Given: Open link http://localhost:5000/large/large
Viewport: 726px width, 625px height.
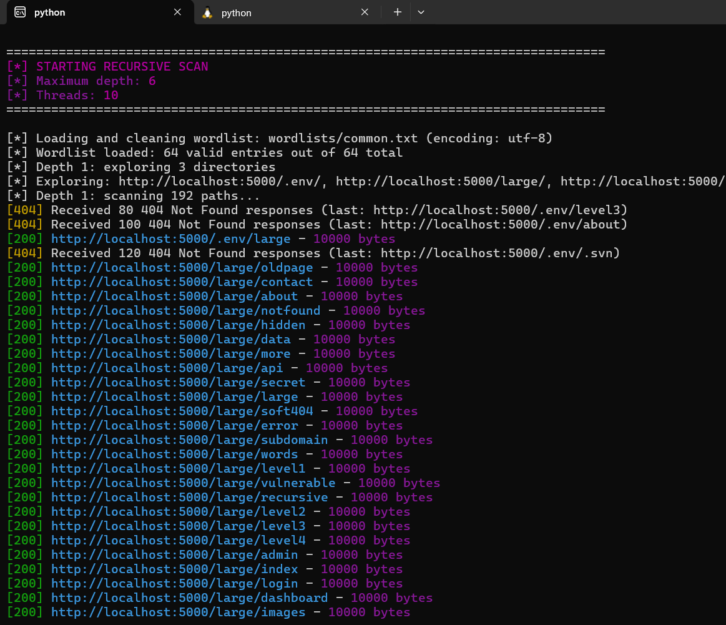Looking at the screenshot, I should (175, 396).
